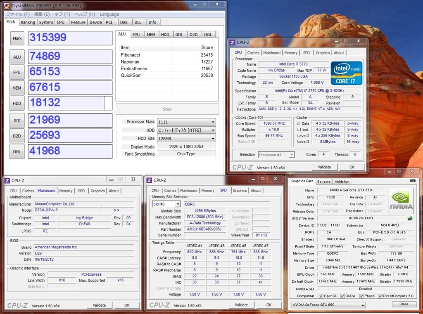Click the Stop button in CrystalMark
The height and width of the screenshot is (314, 423).
click(167, 109)
